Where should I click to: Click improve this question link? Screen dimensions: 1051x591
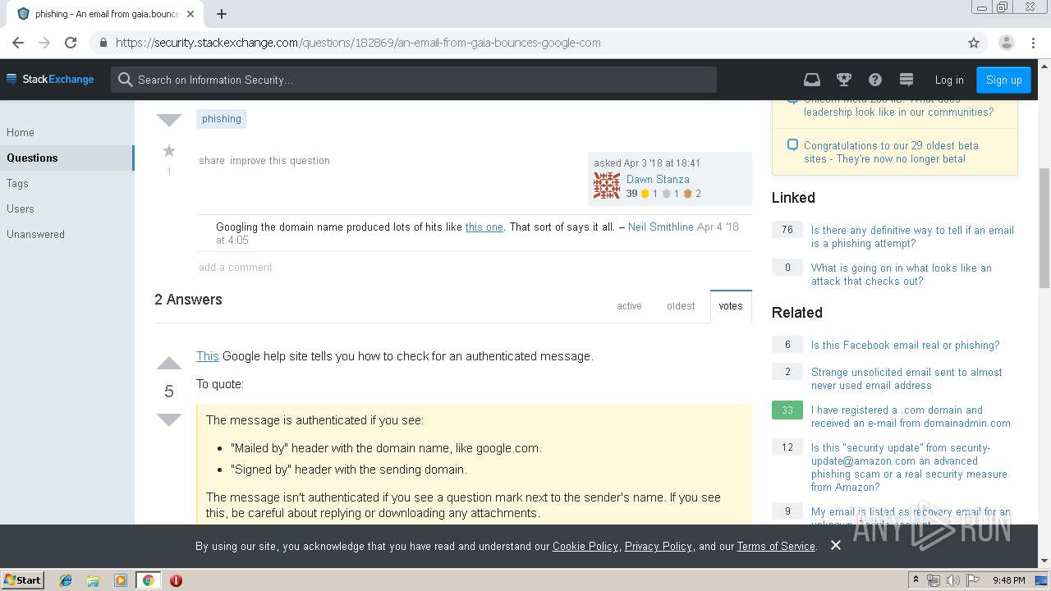coord(280,160)
